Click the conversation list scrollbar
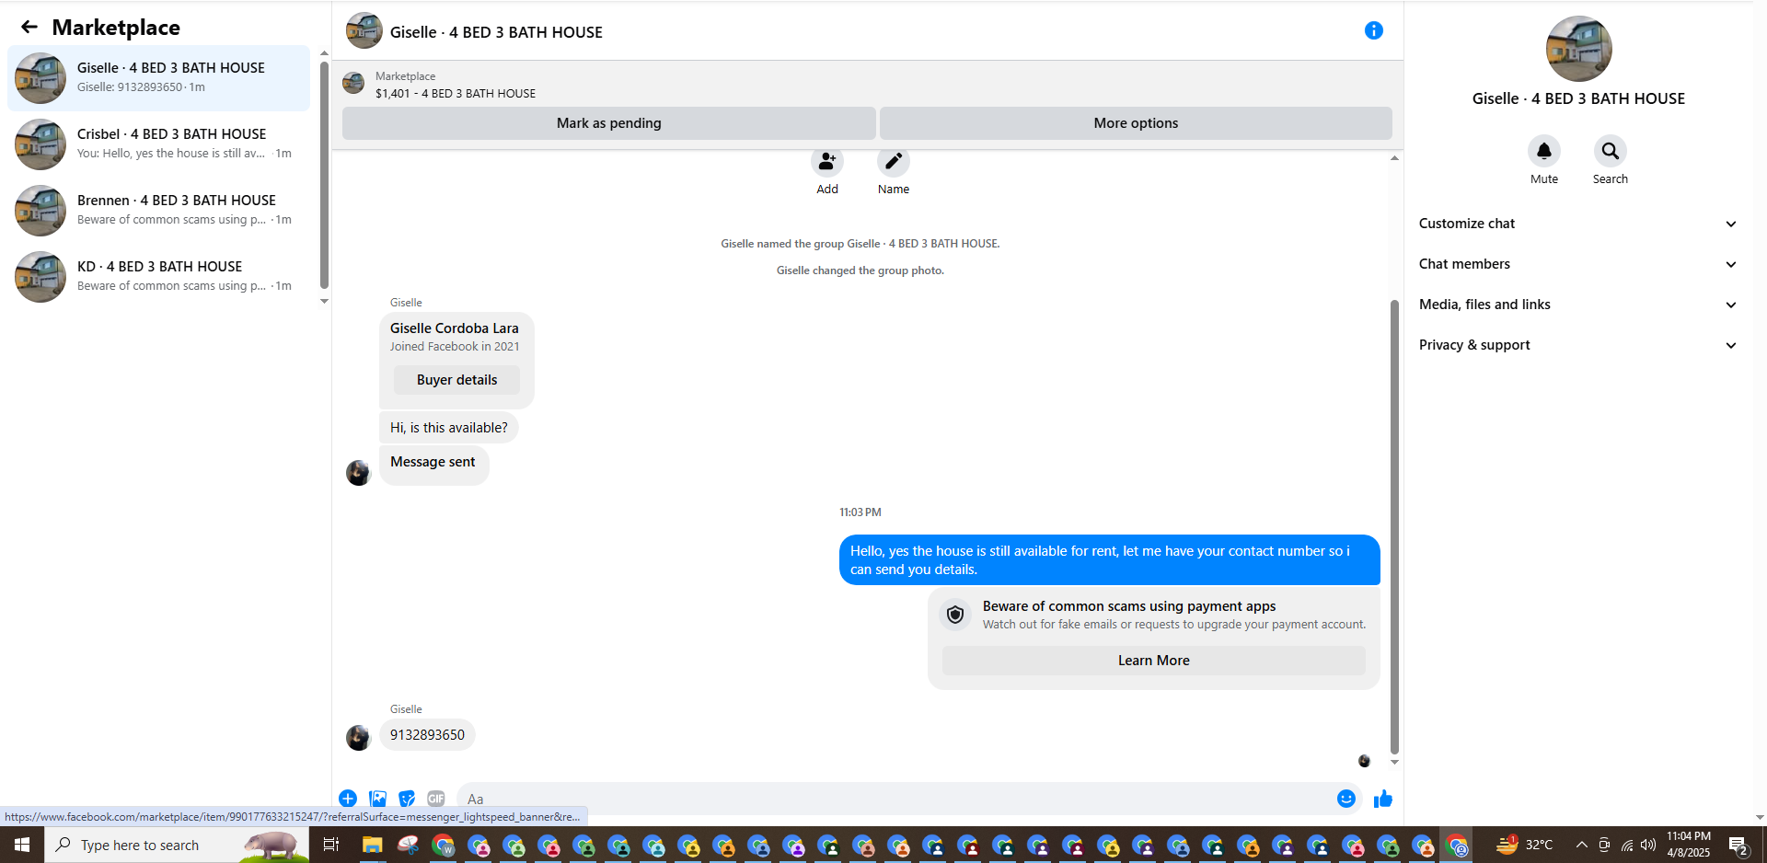This screenshot has height=863, width=1767. tap(324, 177)
